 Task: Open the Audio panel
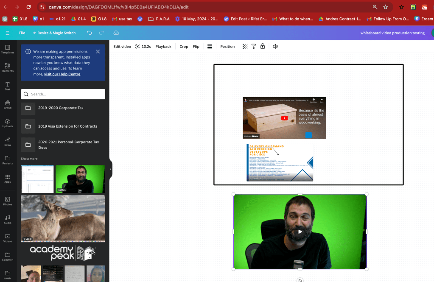click(x=8, y=220)
